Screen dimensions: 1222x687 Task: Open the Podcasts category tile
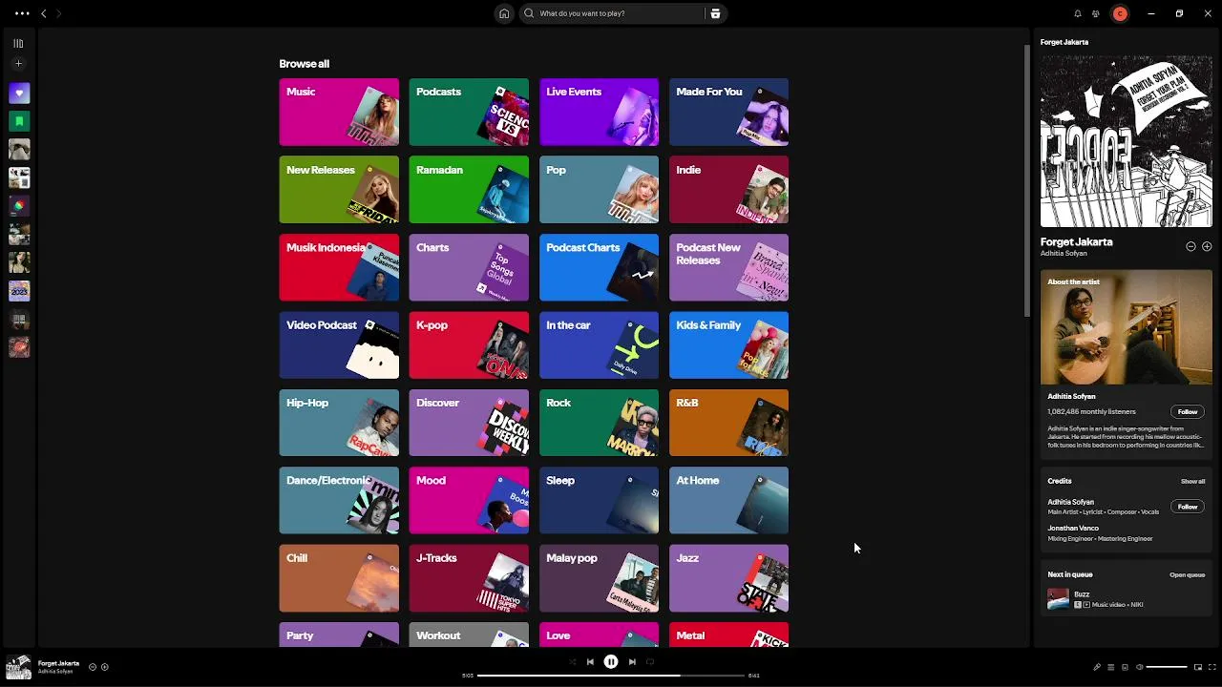pos(469,112)
